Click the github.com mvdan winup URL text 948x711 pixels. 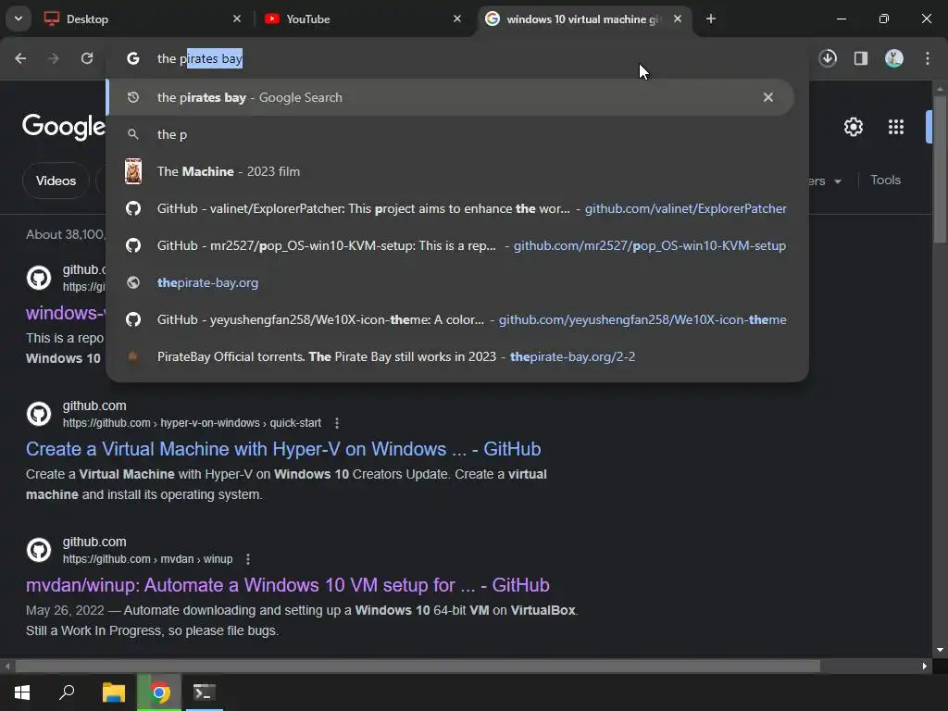click(x=147, y=559)
